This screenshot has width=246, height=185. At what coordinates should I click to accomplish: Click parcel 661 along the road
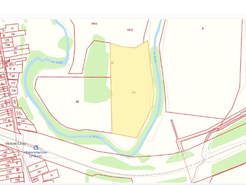point(15,102)
